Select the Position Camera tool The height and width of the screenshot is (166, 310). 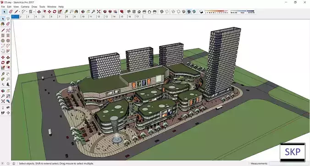point(3,107)
